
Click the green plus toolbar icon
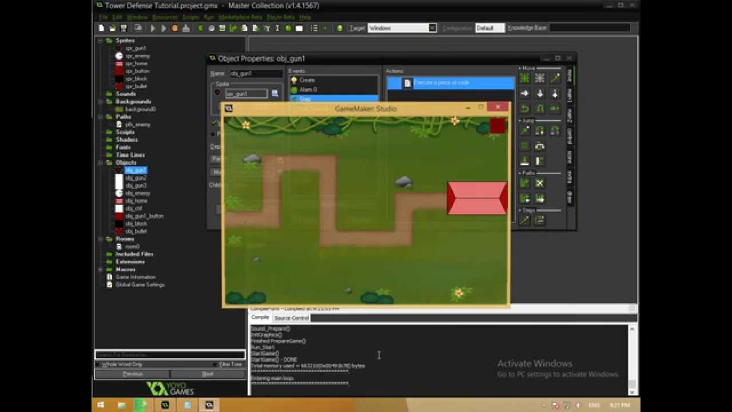pos(325,28)
